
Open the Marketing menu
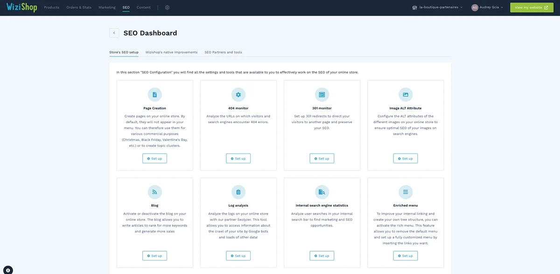(x=107, y=7)
